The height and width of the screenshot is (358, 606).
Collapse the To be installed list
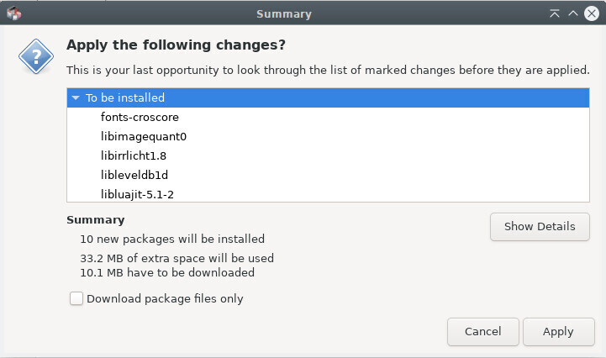click(x=76, y=97)
